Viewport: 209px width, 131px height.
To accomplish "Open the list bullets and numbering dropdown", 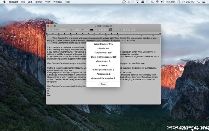I will (x=132, y=30).
